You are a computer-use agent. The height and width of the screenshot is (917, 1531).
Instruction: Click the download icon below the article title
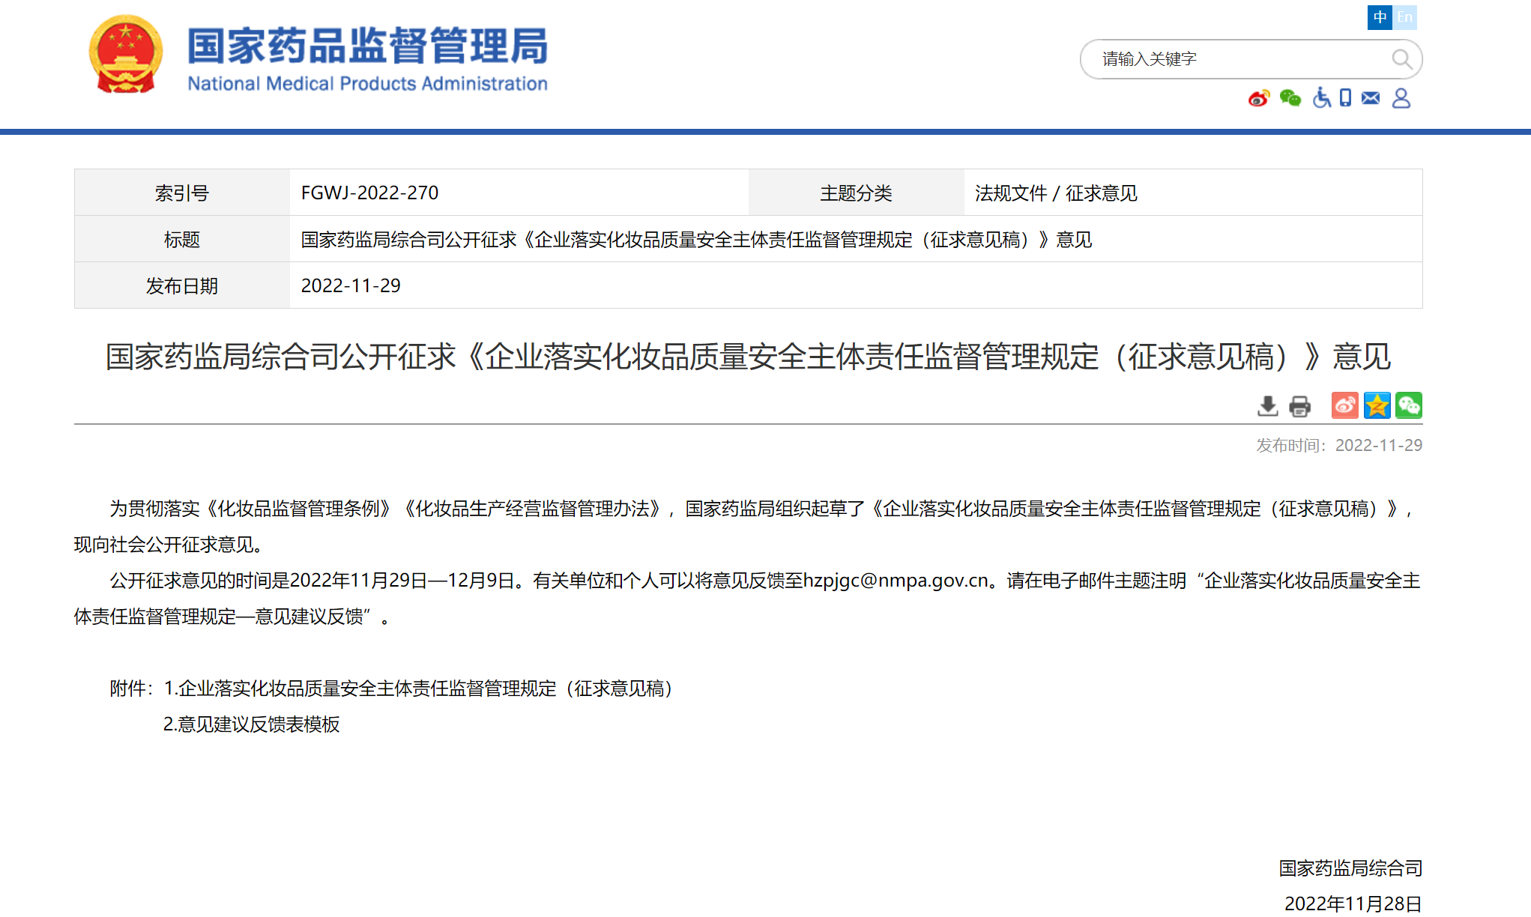(x=1267, y=405)
